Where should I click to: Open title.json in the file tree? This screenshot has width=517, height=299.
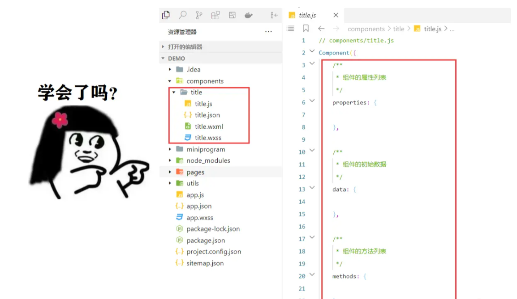(207, 115)
